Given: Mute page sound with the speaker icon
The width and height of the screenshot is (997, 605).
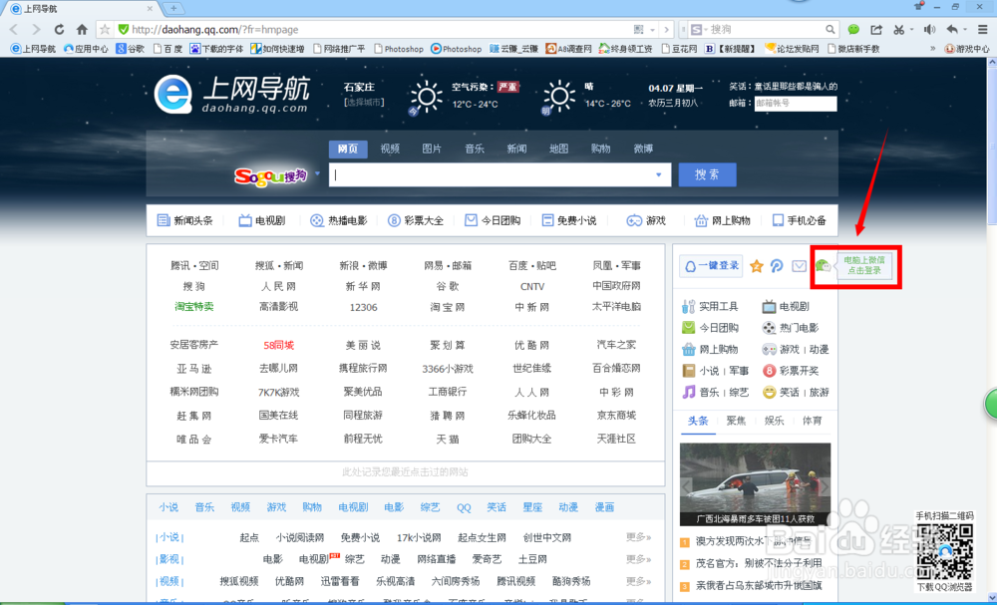Looking at the screenshot, I should coord(929,29).
